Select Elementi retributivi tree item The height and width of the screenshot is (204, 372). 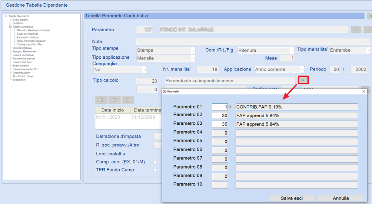pos(22,48)
